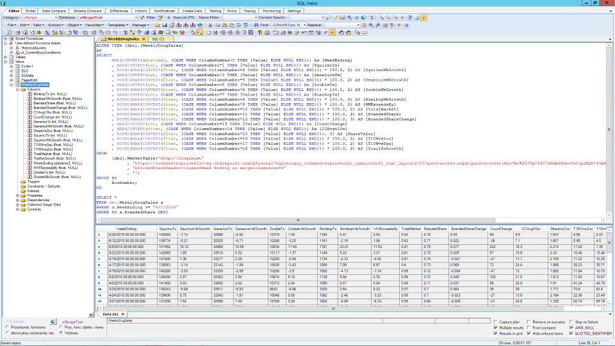The image size is (615, 346).
Task: Enable the From compare checkbox
Action: point(529,327)
